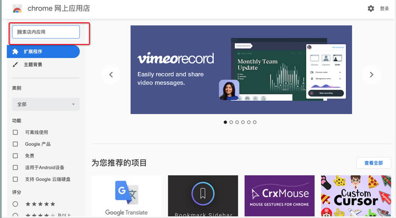Expand the 全部 category dropdown
Screen dimensions: 396x218
46,104
